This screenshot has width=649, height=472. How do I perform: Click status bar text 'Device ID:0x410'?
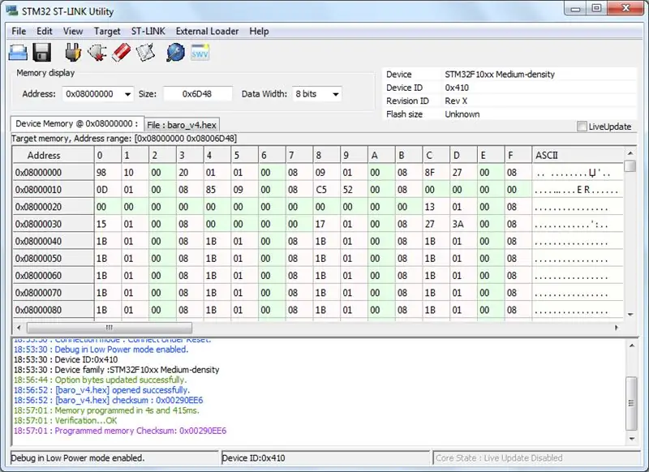pyautogui.click(x=253, y=458)
